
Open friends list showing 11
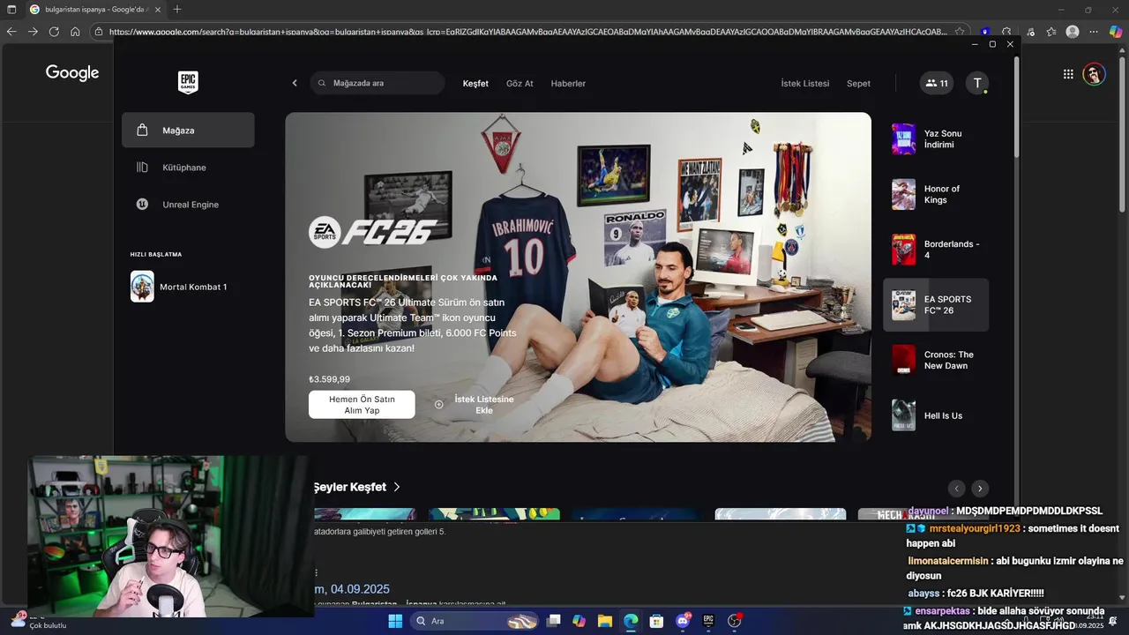(x=936, y=83)
